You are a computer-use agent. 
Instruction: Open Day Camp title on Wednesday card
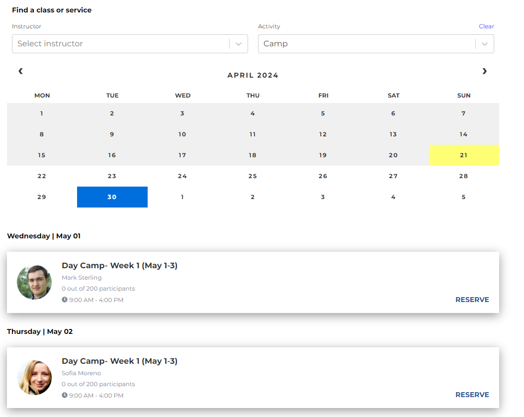(x=119, y=266)
